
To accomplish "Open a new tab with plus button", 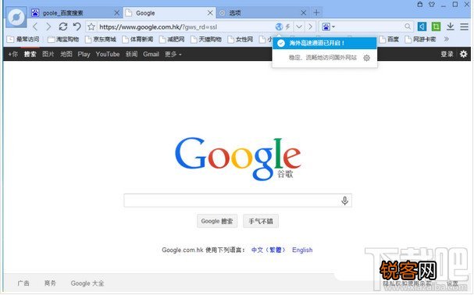I will click(316, 12).
